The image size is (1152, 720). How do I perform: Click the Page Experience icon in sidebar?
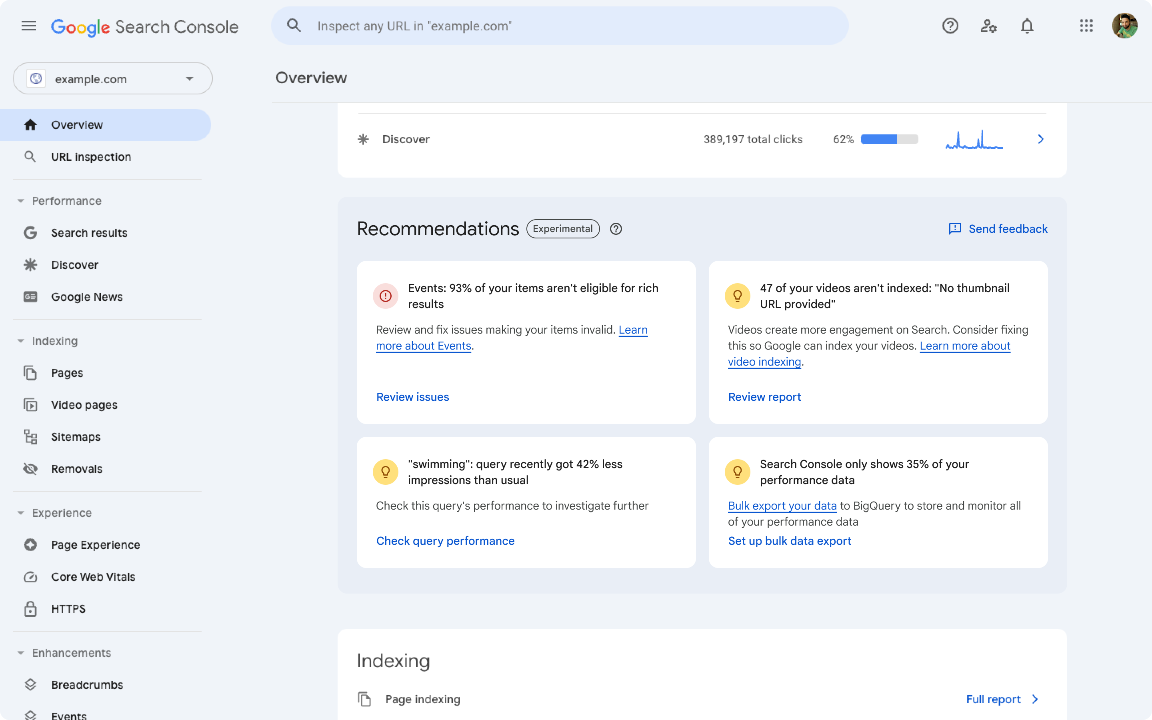coord(30,544)
